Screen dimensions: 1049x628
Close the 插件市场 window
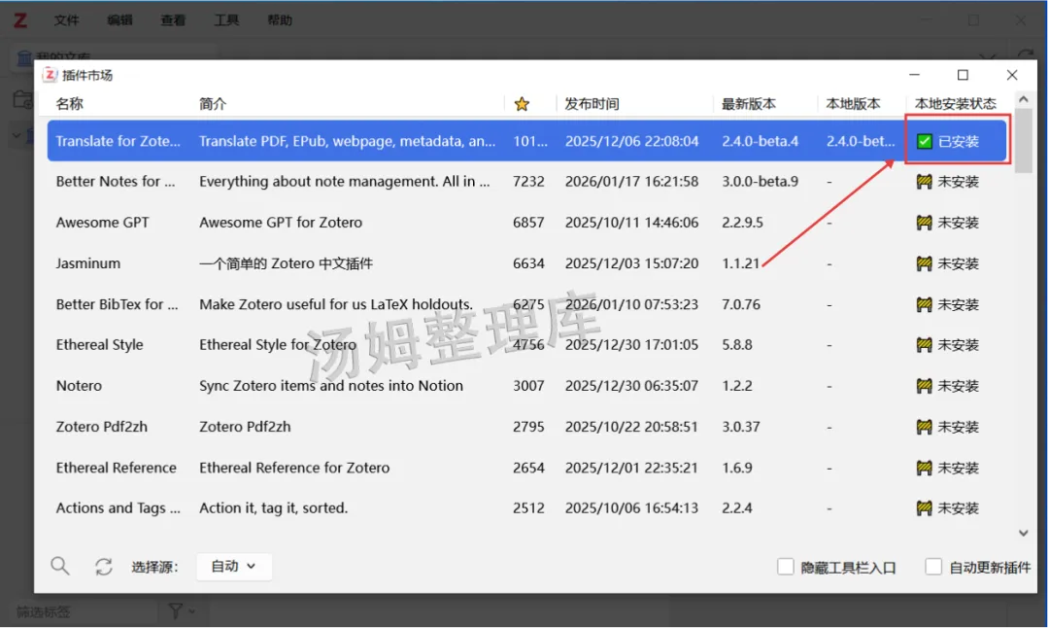(x=1012, y=75)
